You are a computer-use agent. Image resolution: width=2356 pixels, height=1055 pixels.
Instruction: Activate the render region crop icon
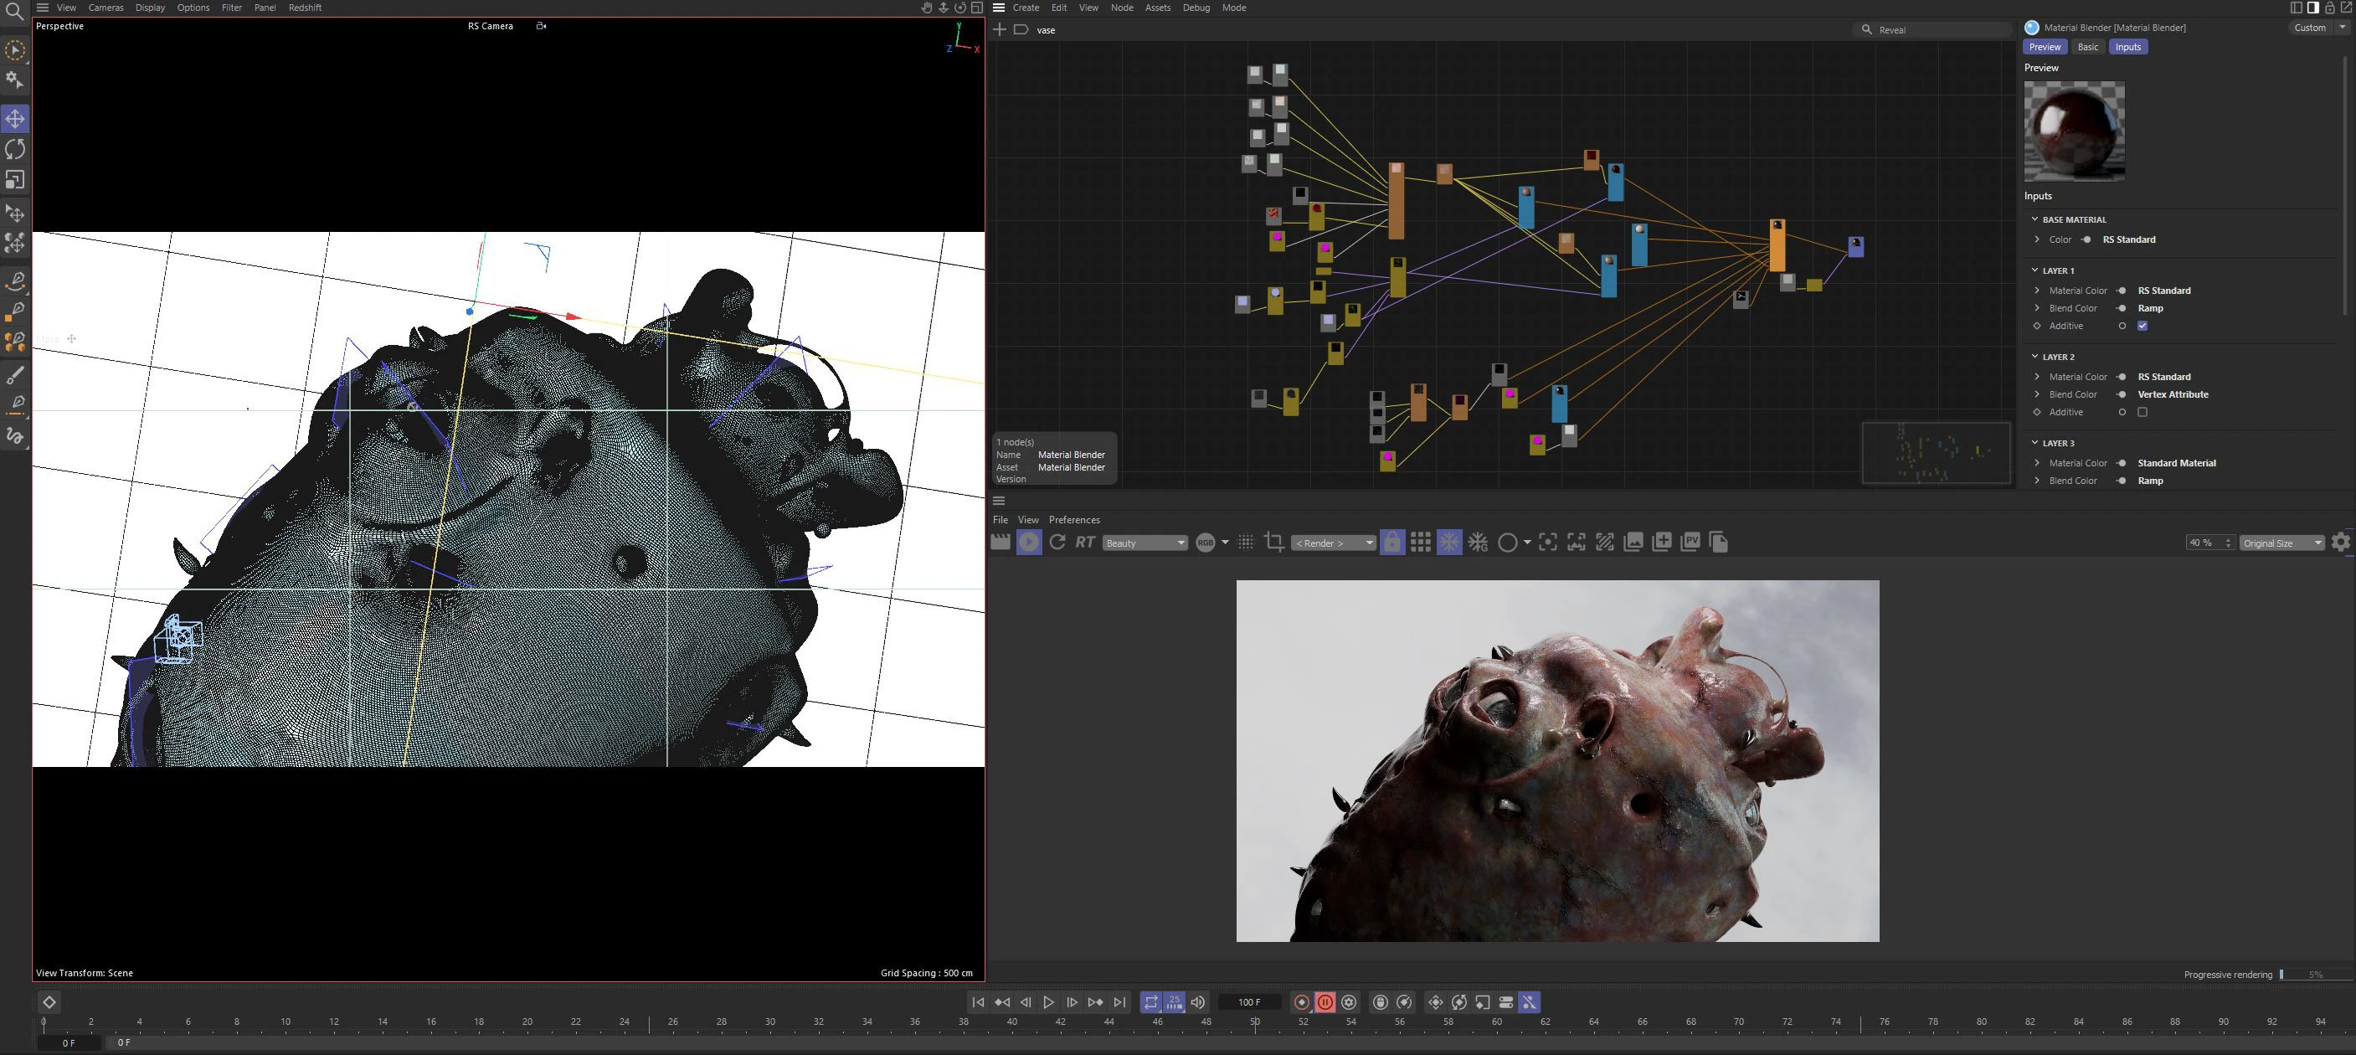click(1273, 543)
